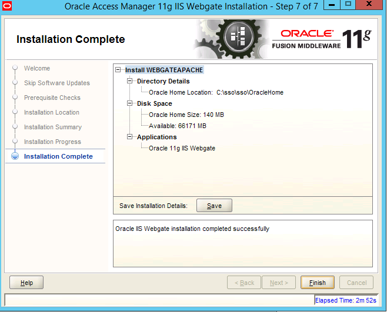Go to the Prerequisite Checks step

click(x=52, y=98)
